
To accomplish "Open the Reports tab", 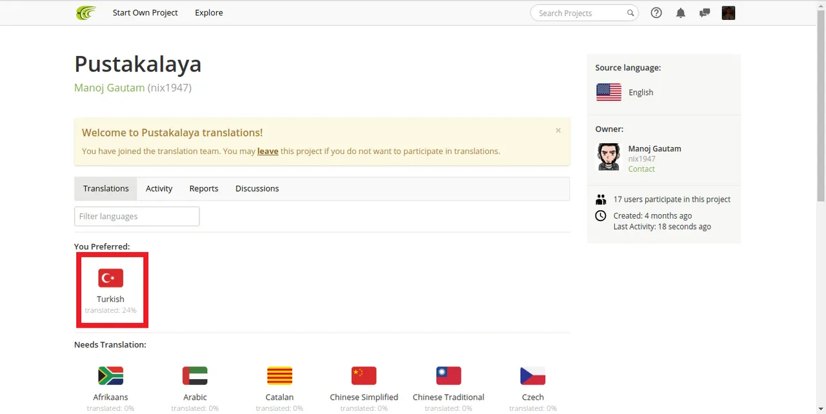I will (x=204, y=188).
